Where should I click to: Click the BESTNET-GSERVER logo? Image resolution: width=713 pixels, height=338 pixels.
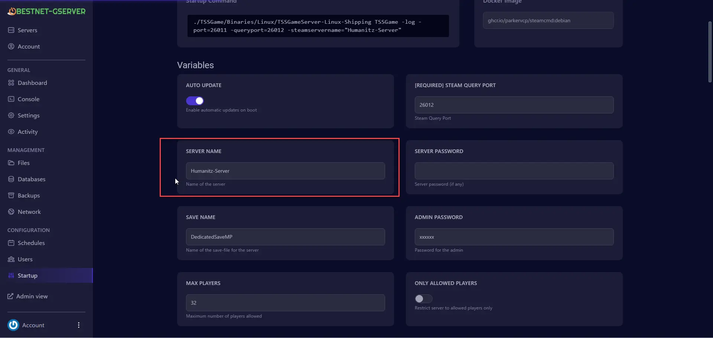tap(46, 11)
